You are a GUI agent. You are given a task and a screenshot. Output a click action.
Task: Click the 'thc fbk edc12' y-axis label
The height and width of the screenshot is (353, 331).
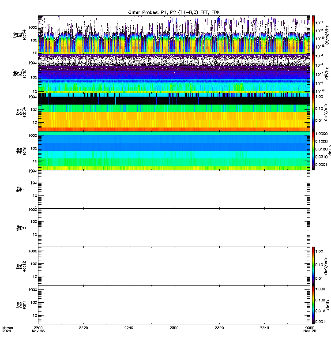pos(21,266)
